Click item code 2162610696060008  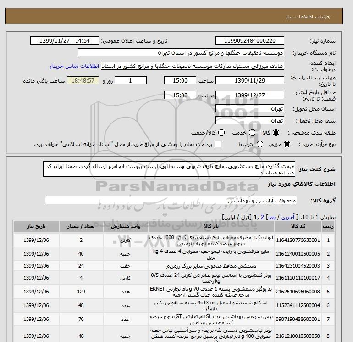pyautogui.click(x=298, y=292)
